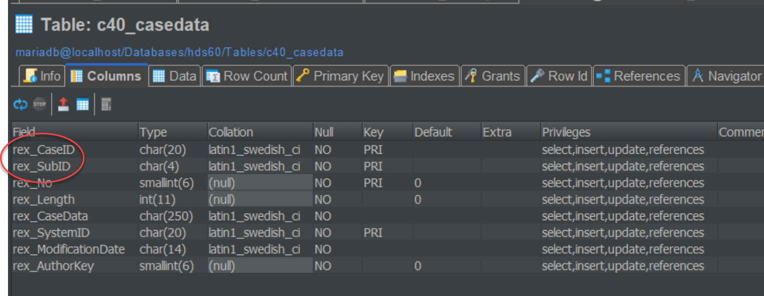Click the privileges cell of rex_CaseData row
764x296 pixels.
[629, 216]
